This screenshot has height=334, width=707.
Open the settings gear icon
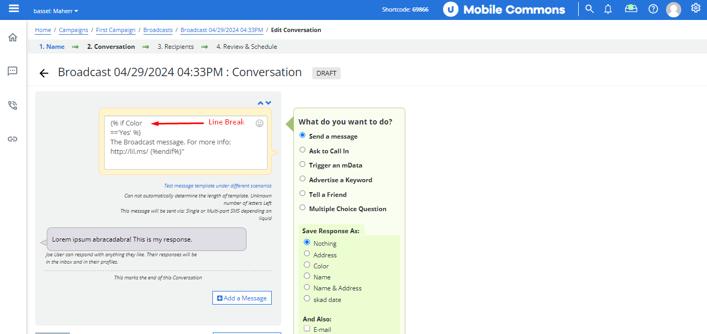pos(696,8)
